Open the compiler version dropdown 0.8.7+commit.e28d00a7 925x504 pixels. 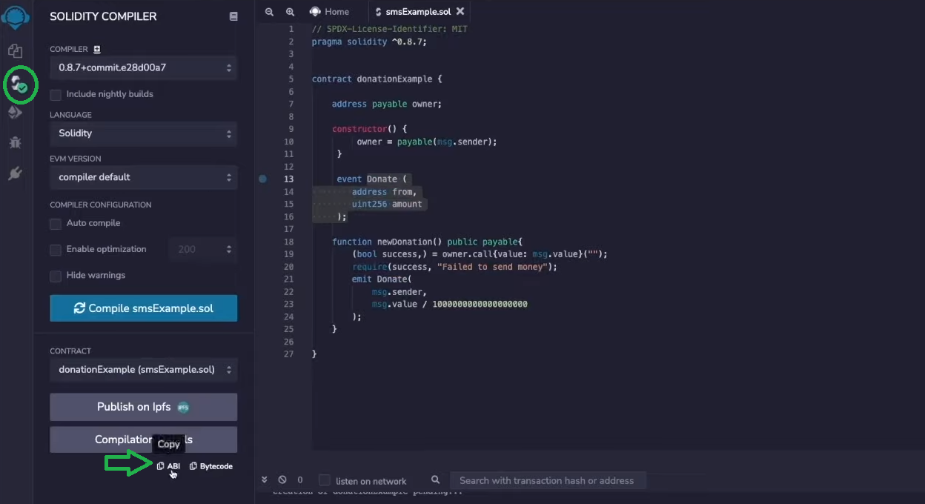click(144, 67)
